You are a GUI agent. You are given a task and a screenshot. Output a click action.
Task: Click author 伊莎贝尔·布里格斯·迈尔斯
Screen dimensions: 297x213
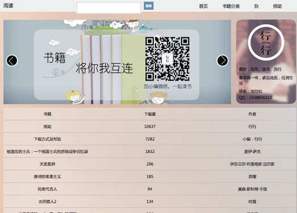pyautogui.click(x=252, y=164)
